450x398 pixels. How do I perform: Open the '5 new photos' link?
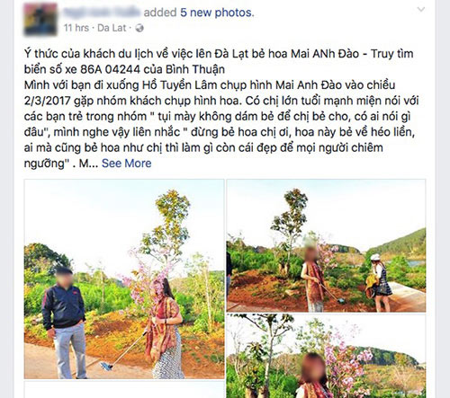pos(217,13)
